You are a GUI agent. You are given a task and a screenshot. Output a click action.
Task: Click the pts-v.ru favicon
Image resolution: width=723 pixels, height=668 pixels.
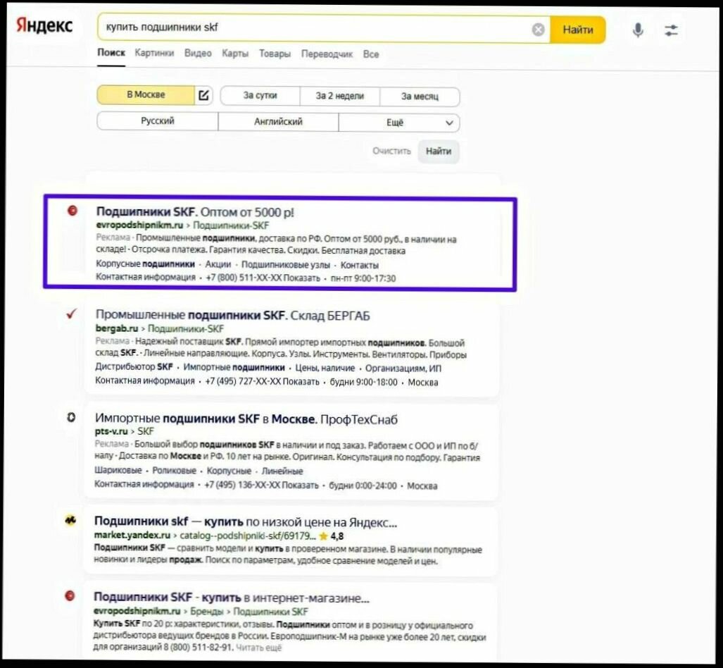coord(71,417)
